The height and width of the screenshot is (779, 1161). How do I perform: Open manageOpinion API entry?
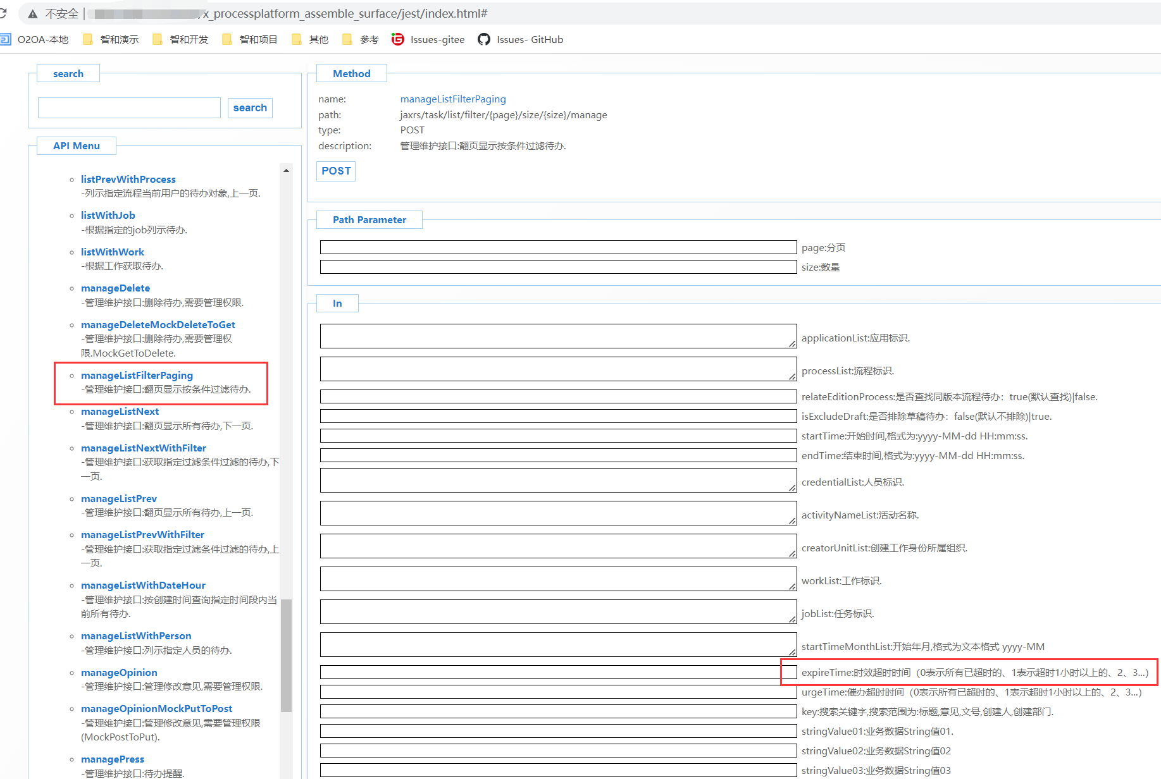pos(119,673)
